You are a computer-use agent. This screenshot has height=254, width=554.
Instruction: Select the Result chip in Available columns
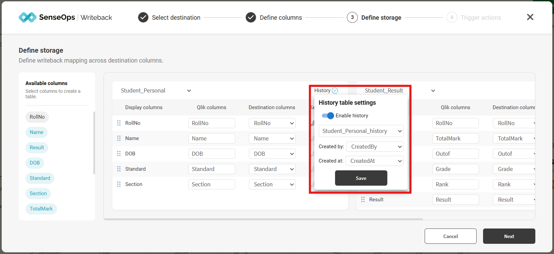[37, 148]
